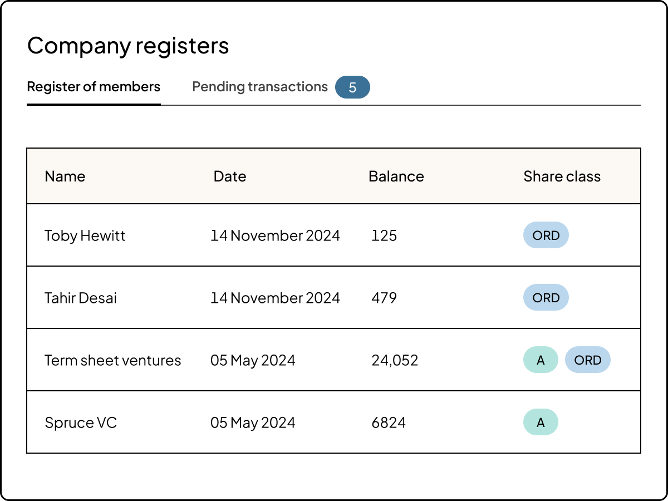Click the 24,052 balance value
The height and width of the screenshot is (501, 668).
pyautogui.click(x=394, y=360)
